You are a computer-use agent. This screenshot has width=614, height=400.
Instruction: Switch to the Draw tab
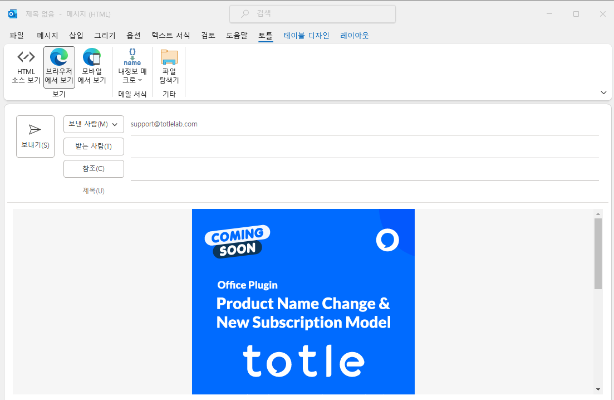(x=105, y=36)
